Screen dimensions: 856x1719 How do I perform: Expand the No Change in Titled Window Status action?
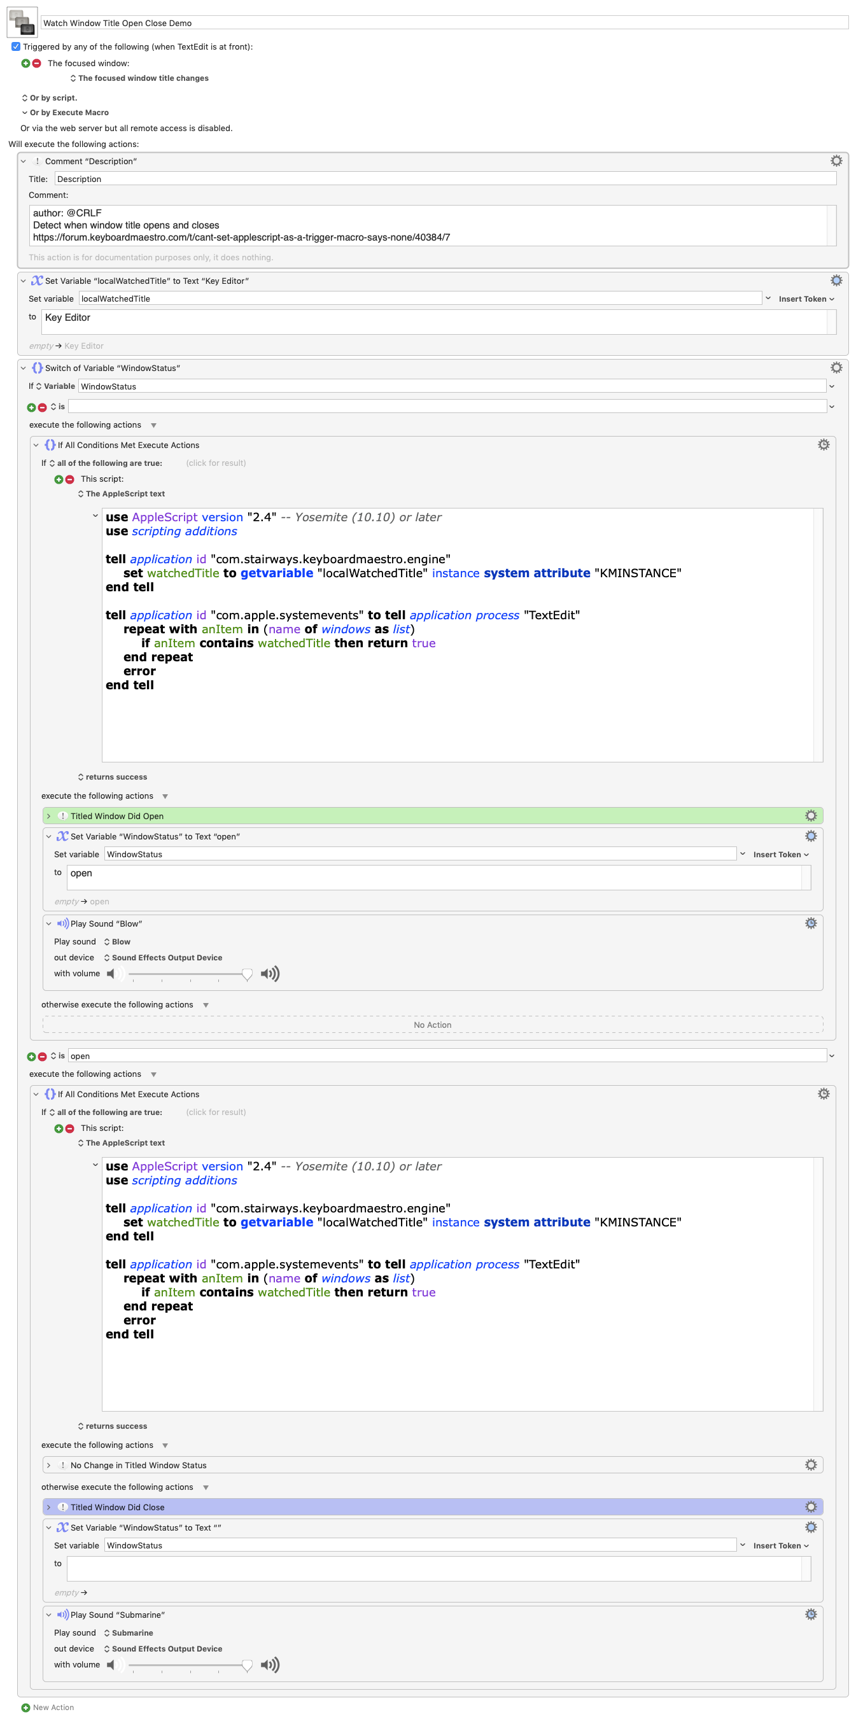tap(49, 1465)
